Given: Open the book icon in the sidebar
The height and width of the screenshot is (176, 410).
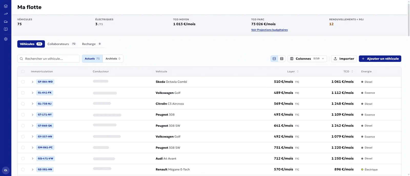Looking at the screenshot, I should click(6, 29).
